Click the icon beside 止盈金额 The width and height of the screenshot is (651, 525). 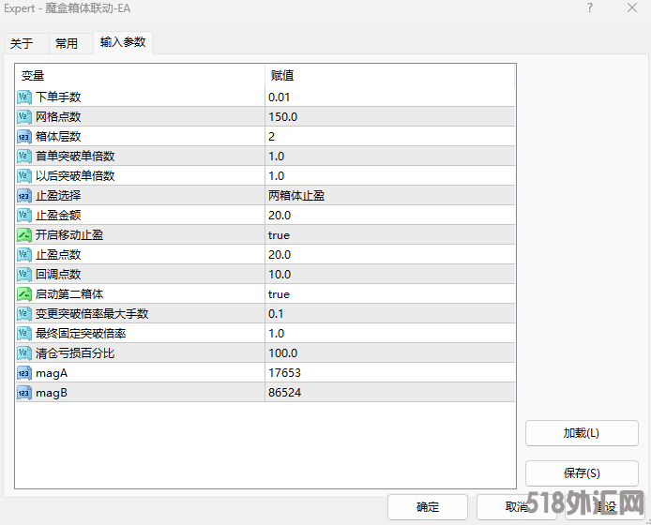click(x=24, y=216)
